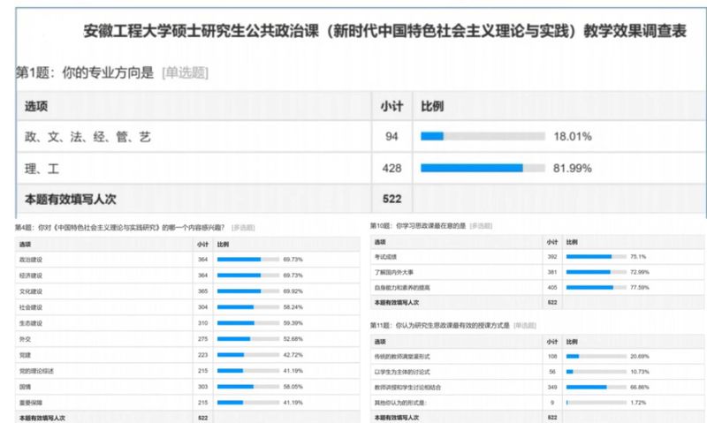
Task: Click the 外交 progress bar showing 52.68%
Action: (247, 338)
